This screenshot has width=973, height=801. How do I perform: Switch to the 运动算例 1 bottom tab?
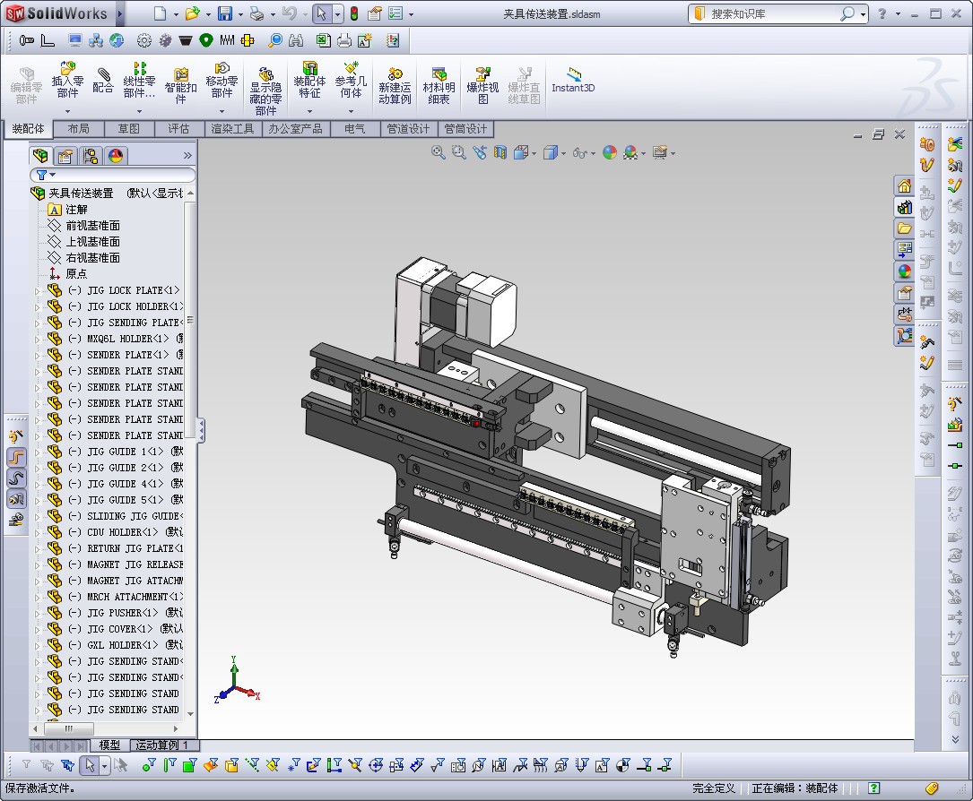point(161,745)
